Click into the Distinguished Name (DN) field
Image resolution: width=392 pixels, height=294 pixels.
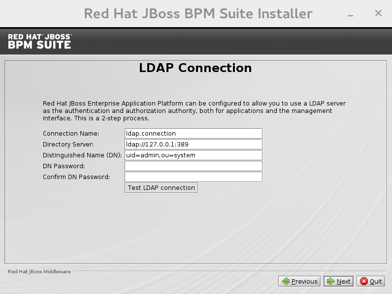point(193,155)
